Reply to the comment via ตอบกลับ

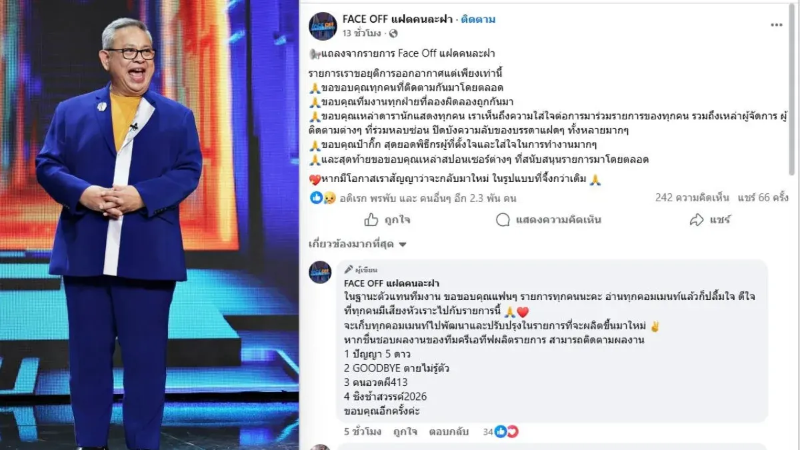pyautogui.click(x=448, y=431)
